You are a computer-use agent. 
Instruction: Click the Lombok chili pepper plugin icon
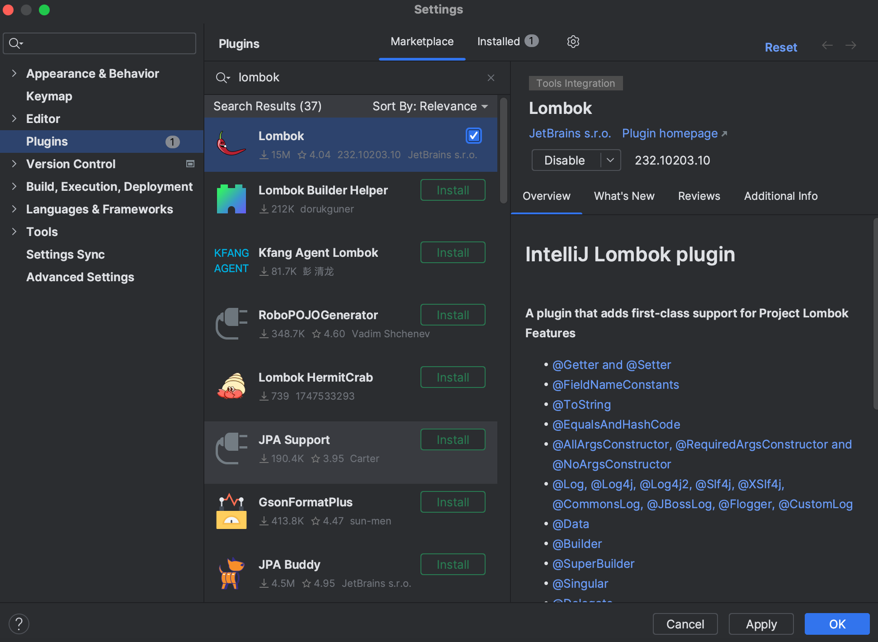pyautogui.click(x=231, y=144)
